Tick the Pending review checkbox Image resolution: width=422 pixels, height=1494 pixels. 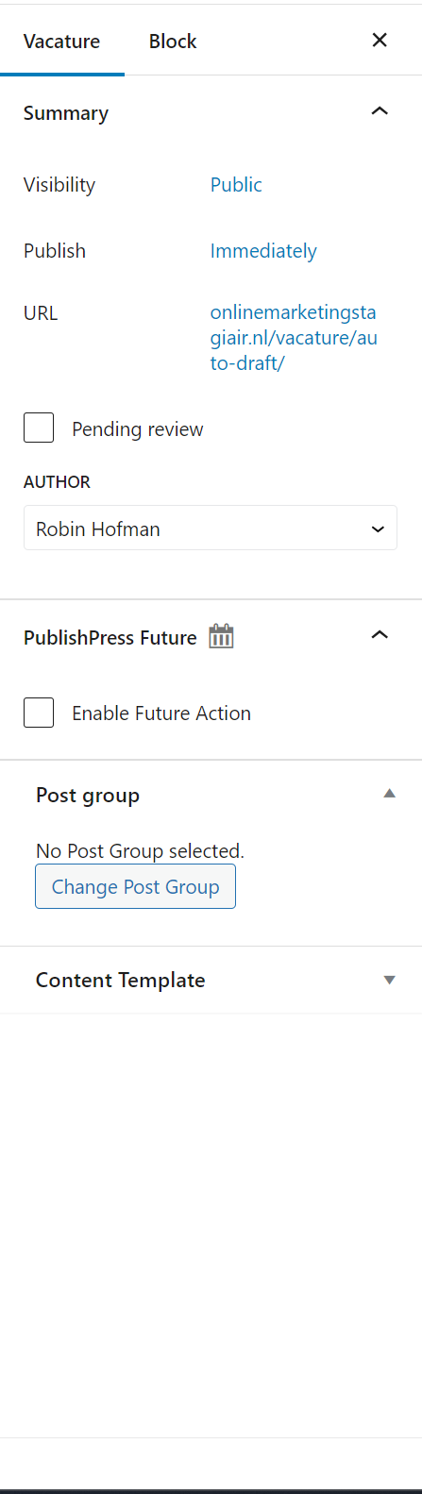(39, 428)
